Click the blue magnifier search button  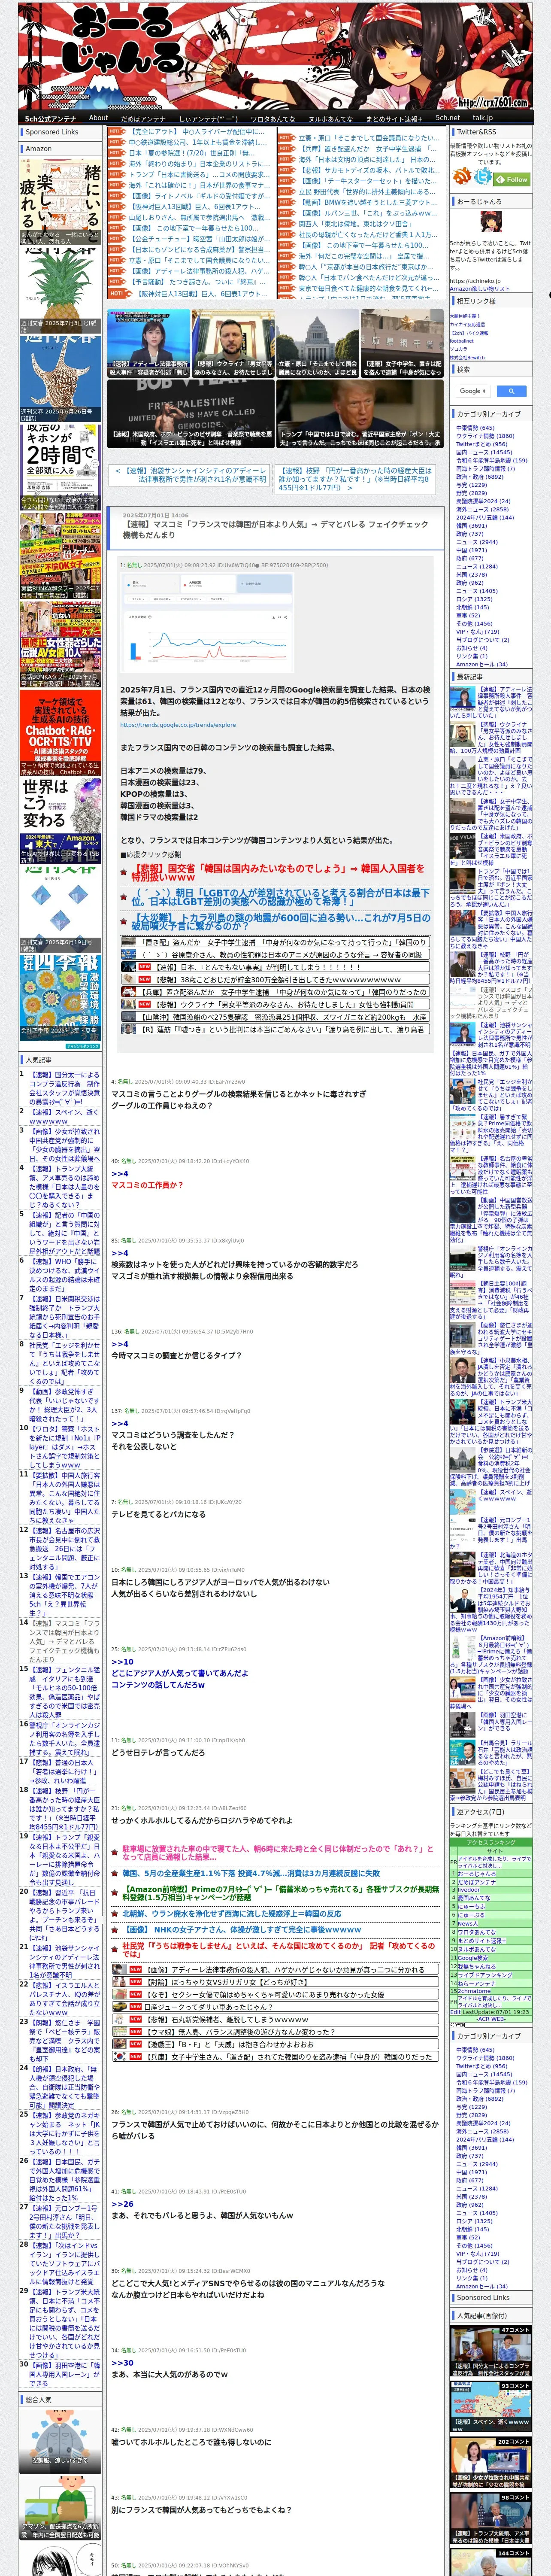pyautogui.click(x=511, y=391)
